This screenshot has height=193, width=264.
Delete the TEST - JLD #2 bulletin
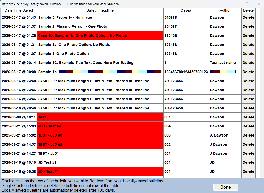tap(248, 144)
